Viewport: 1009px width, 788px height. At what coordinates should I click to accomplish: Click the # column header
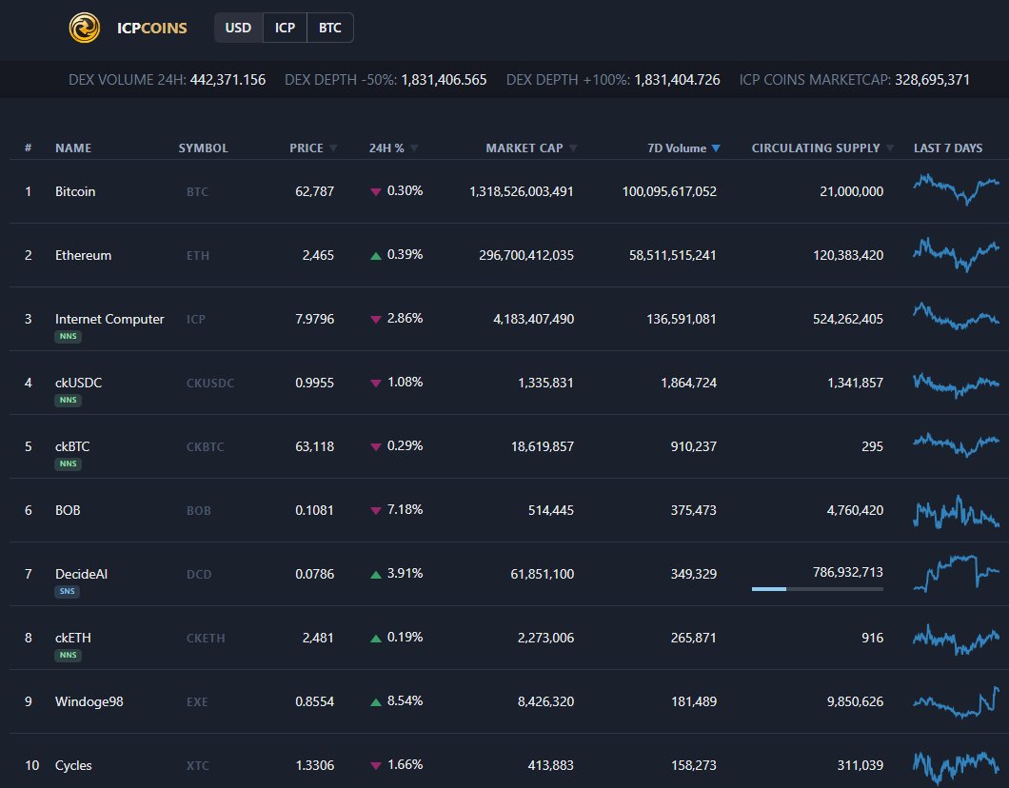pos(28,148)
